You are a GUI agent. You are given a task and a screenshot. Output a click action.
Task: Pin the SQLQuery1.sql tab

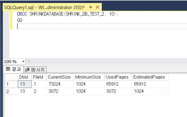91,7
